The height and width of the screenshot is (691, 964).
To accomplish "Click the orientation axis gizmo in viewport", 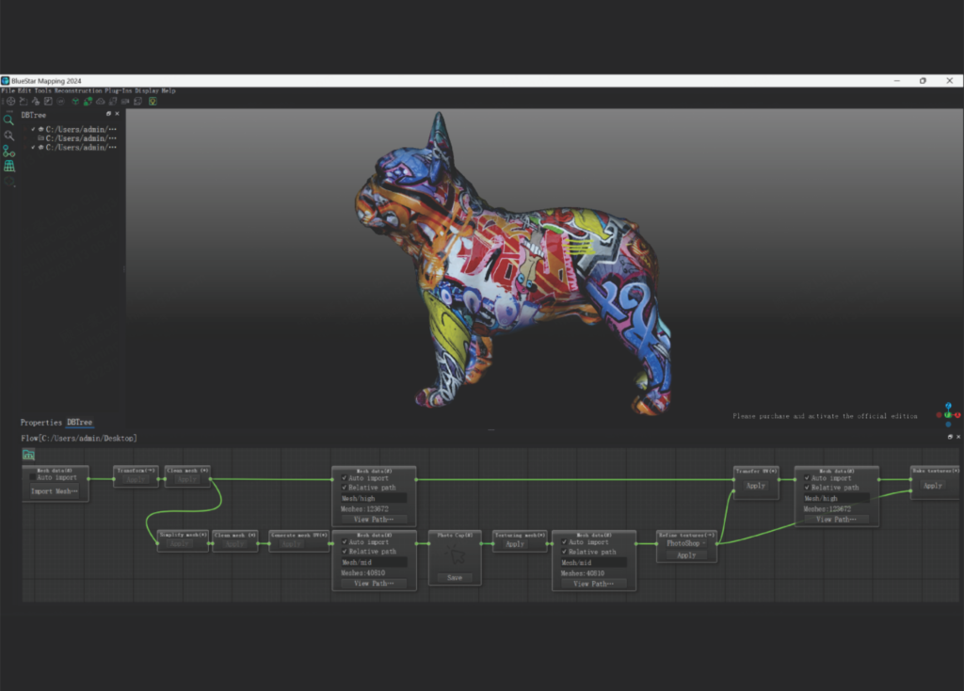I will (x=949, y=413).
